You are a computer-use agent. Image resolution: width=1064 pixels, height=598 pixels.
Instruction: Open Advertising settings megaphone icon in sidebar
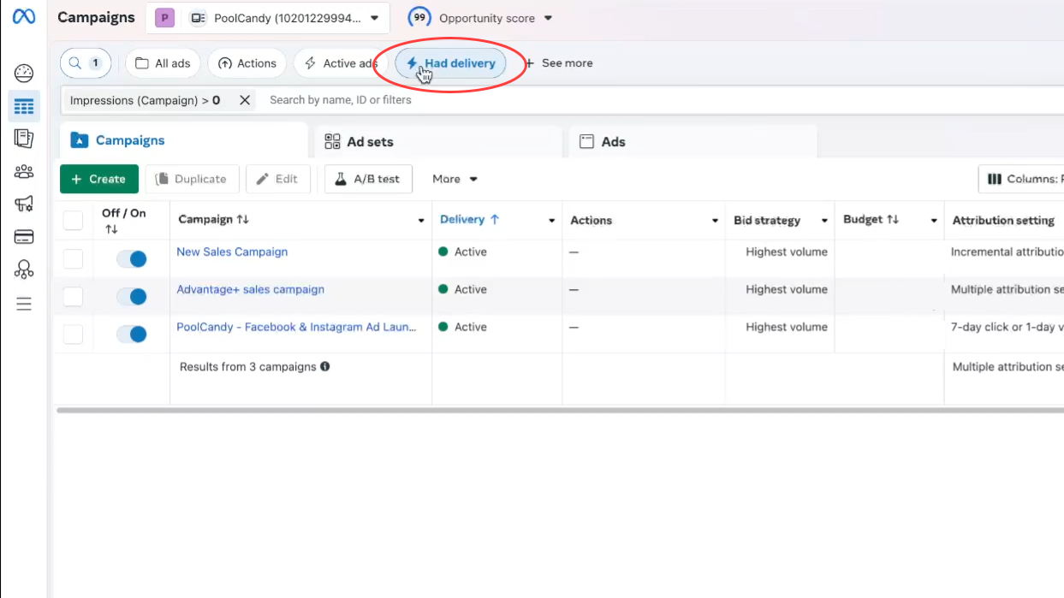coord(24,204)
